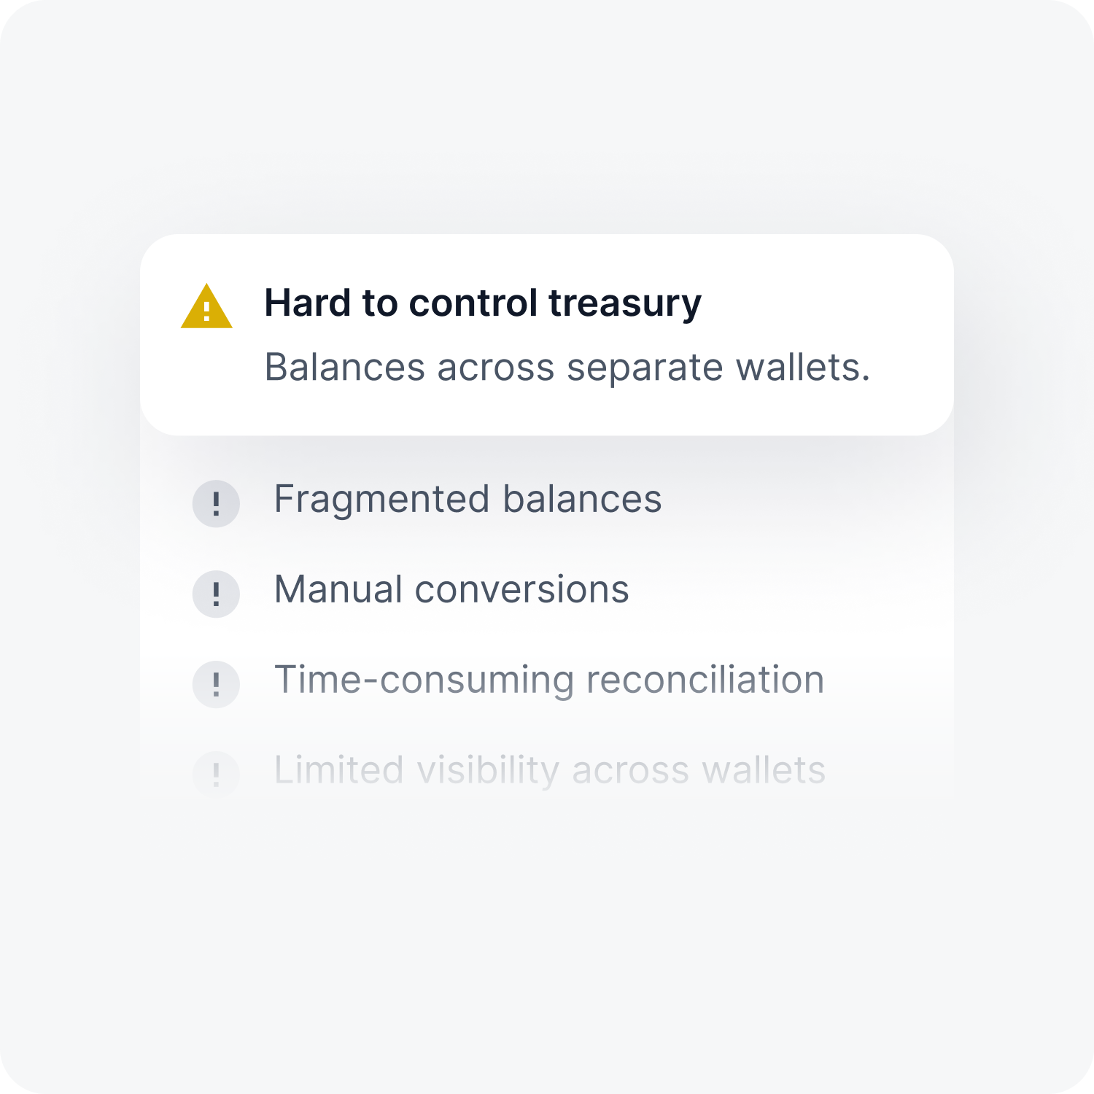Screen dimensions: 1094x1094
Task: Open the Limited visibility across wallets item
Action: [509, 772]
